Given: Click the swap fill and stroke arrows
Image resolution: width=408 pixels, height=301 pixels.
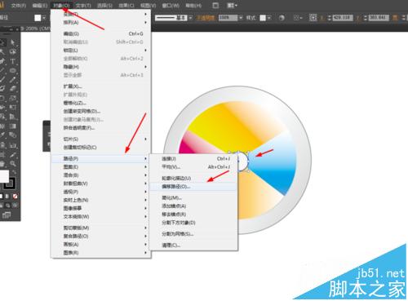Looking at the screenshot, I should tap(14, 172).
